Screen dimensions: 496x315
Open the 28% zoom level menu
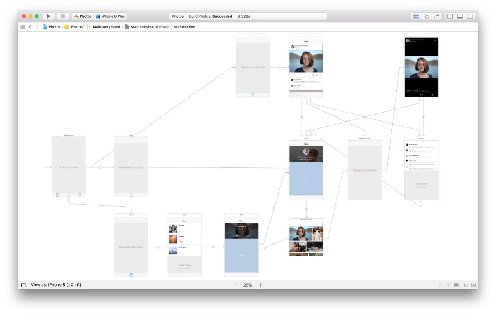[x=248, y=285]
